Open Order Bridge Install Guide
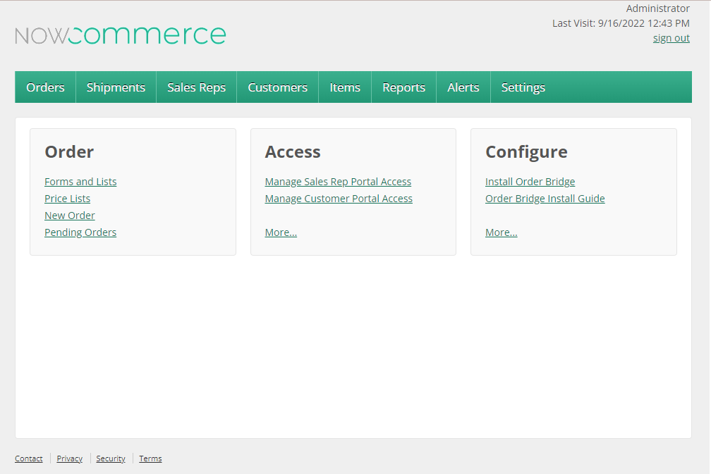 tap(545, 199)
